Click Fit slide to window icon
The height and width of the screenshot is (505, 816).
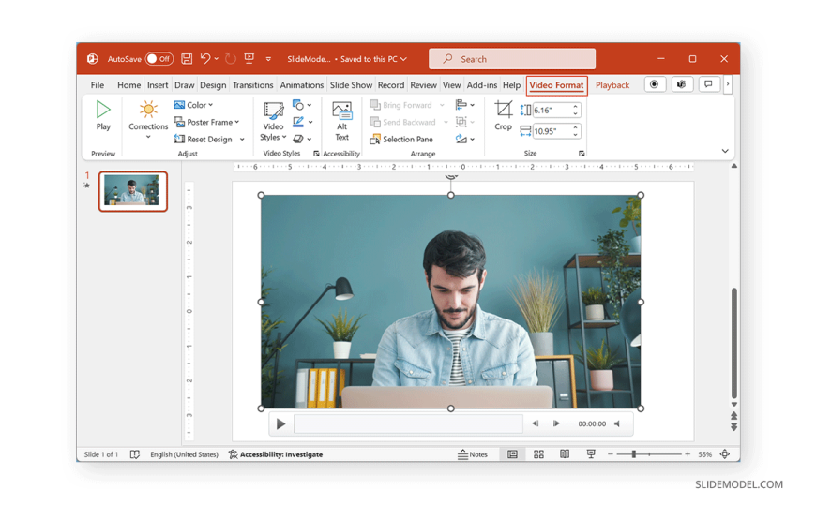click(725, 454)
